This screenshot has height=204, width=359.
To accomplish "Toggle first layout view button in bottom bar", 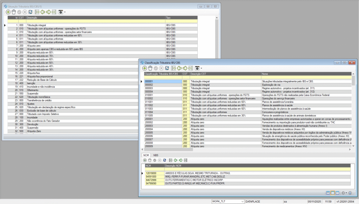I will pos(328,193).
